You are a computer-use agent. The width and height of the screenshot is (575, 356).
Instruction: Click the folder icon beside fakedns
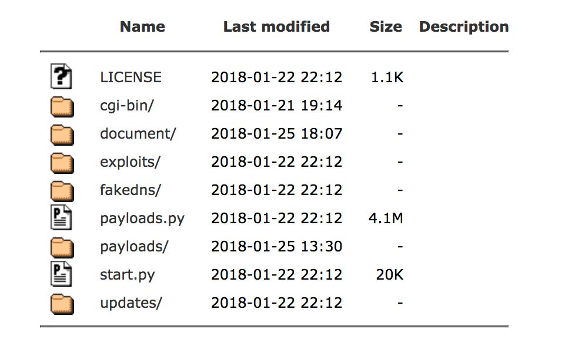click(61, 190)
